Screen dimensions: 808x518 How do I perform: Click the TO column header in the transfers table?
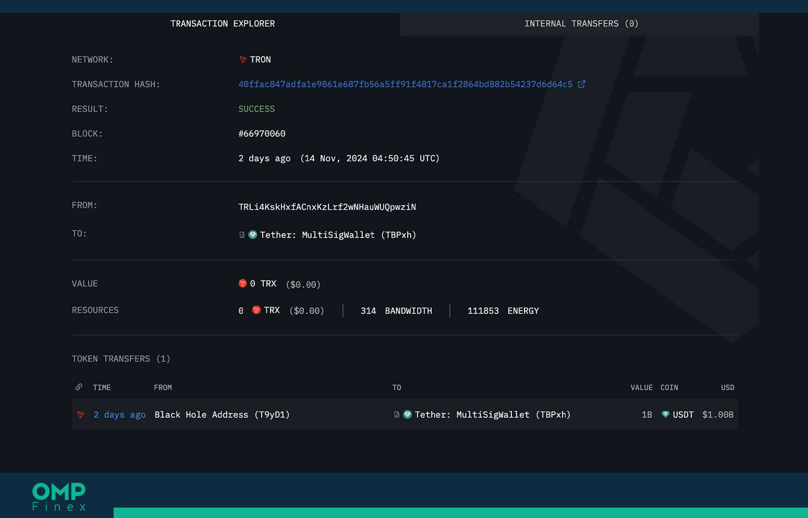point(397,388)
